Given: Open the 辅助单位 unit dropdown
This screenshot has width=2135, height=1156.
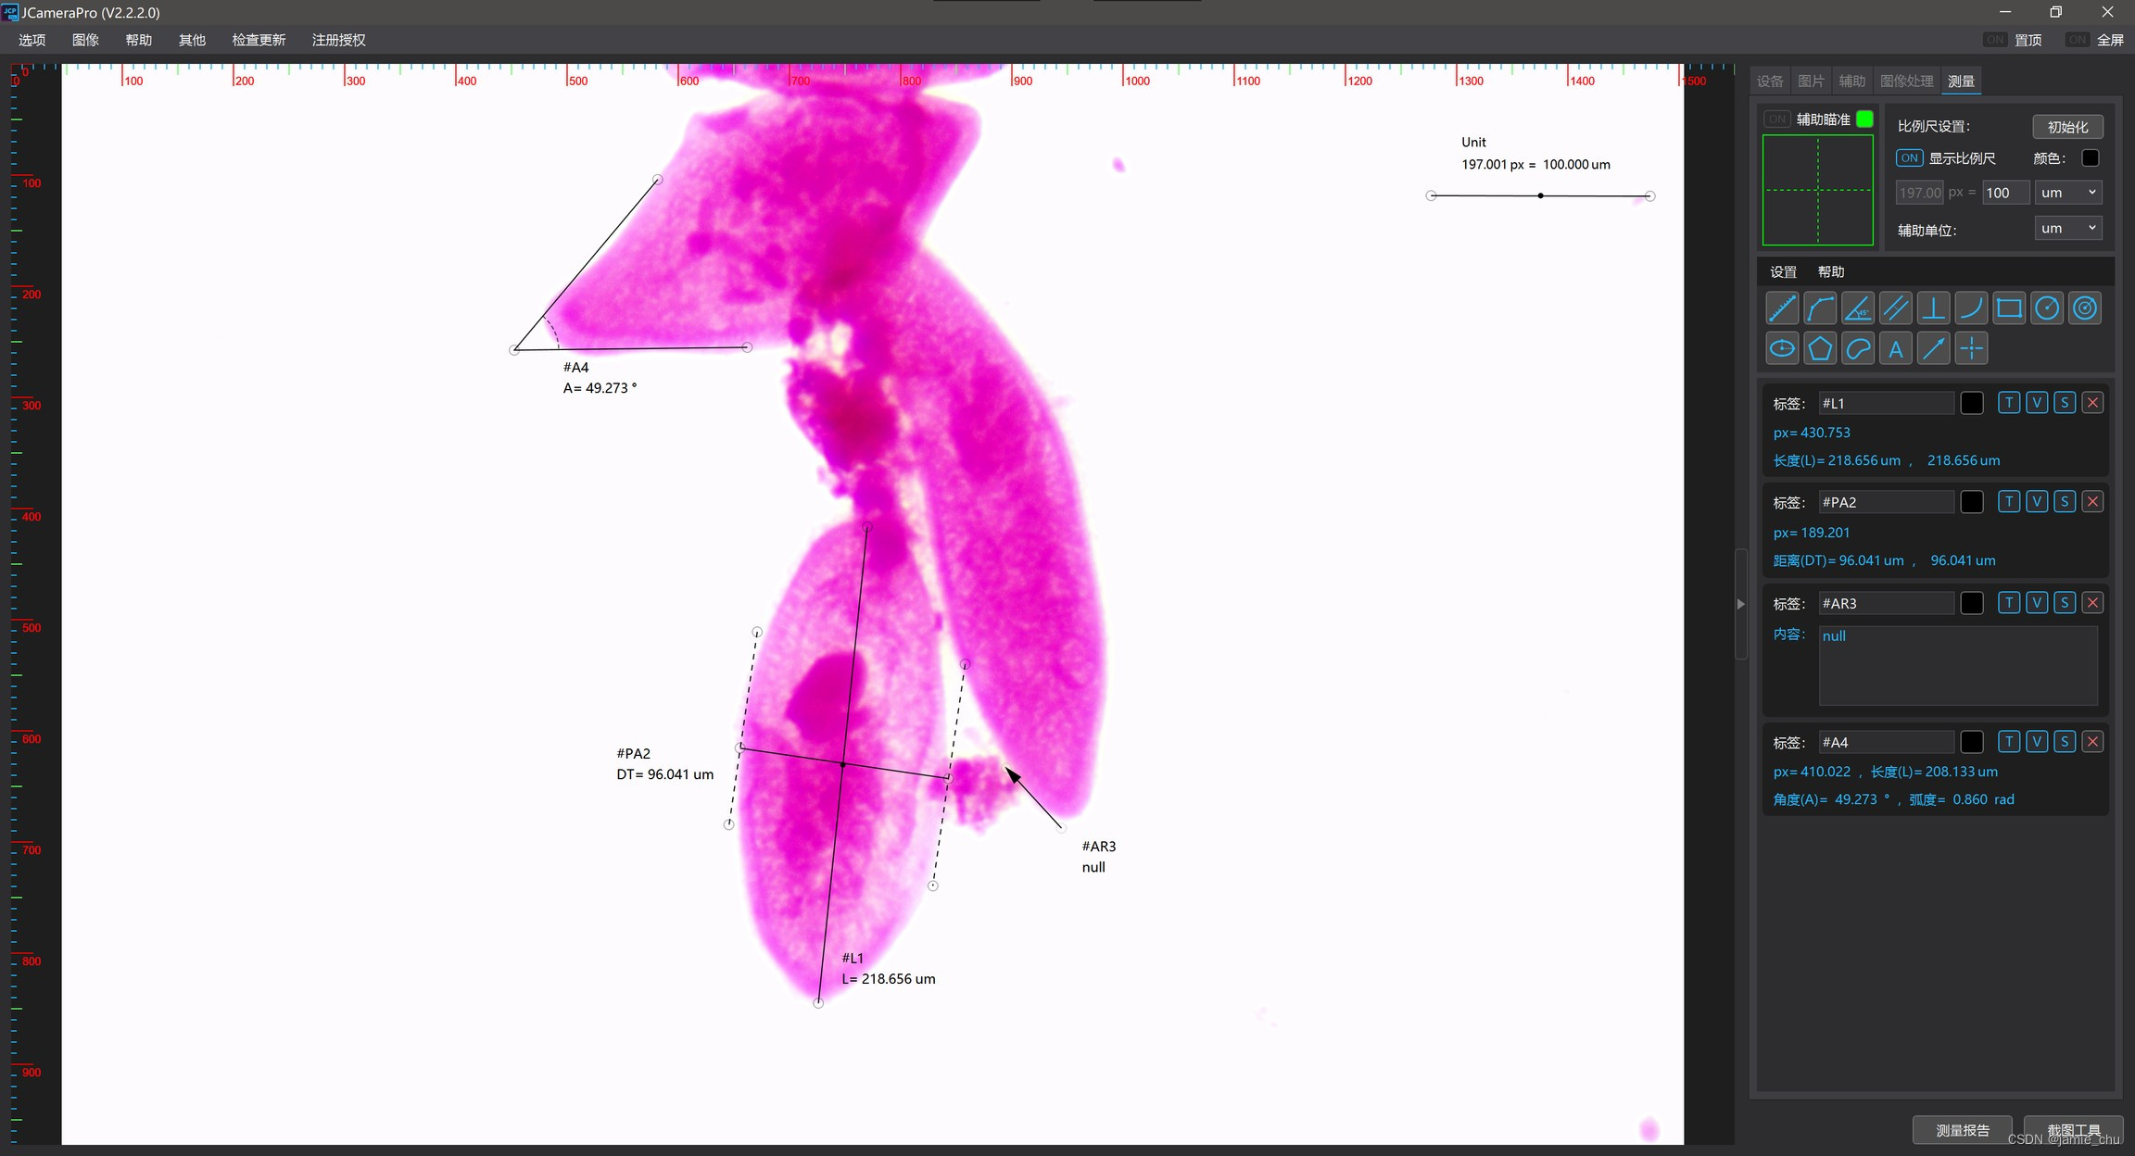Looking at the screenshot, I should coord(2068,229).
